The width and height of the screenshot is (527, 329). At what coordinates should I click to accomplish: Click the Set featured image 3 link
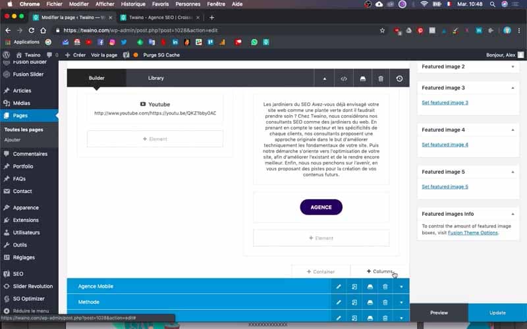(445, 103)
